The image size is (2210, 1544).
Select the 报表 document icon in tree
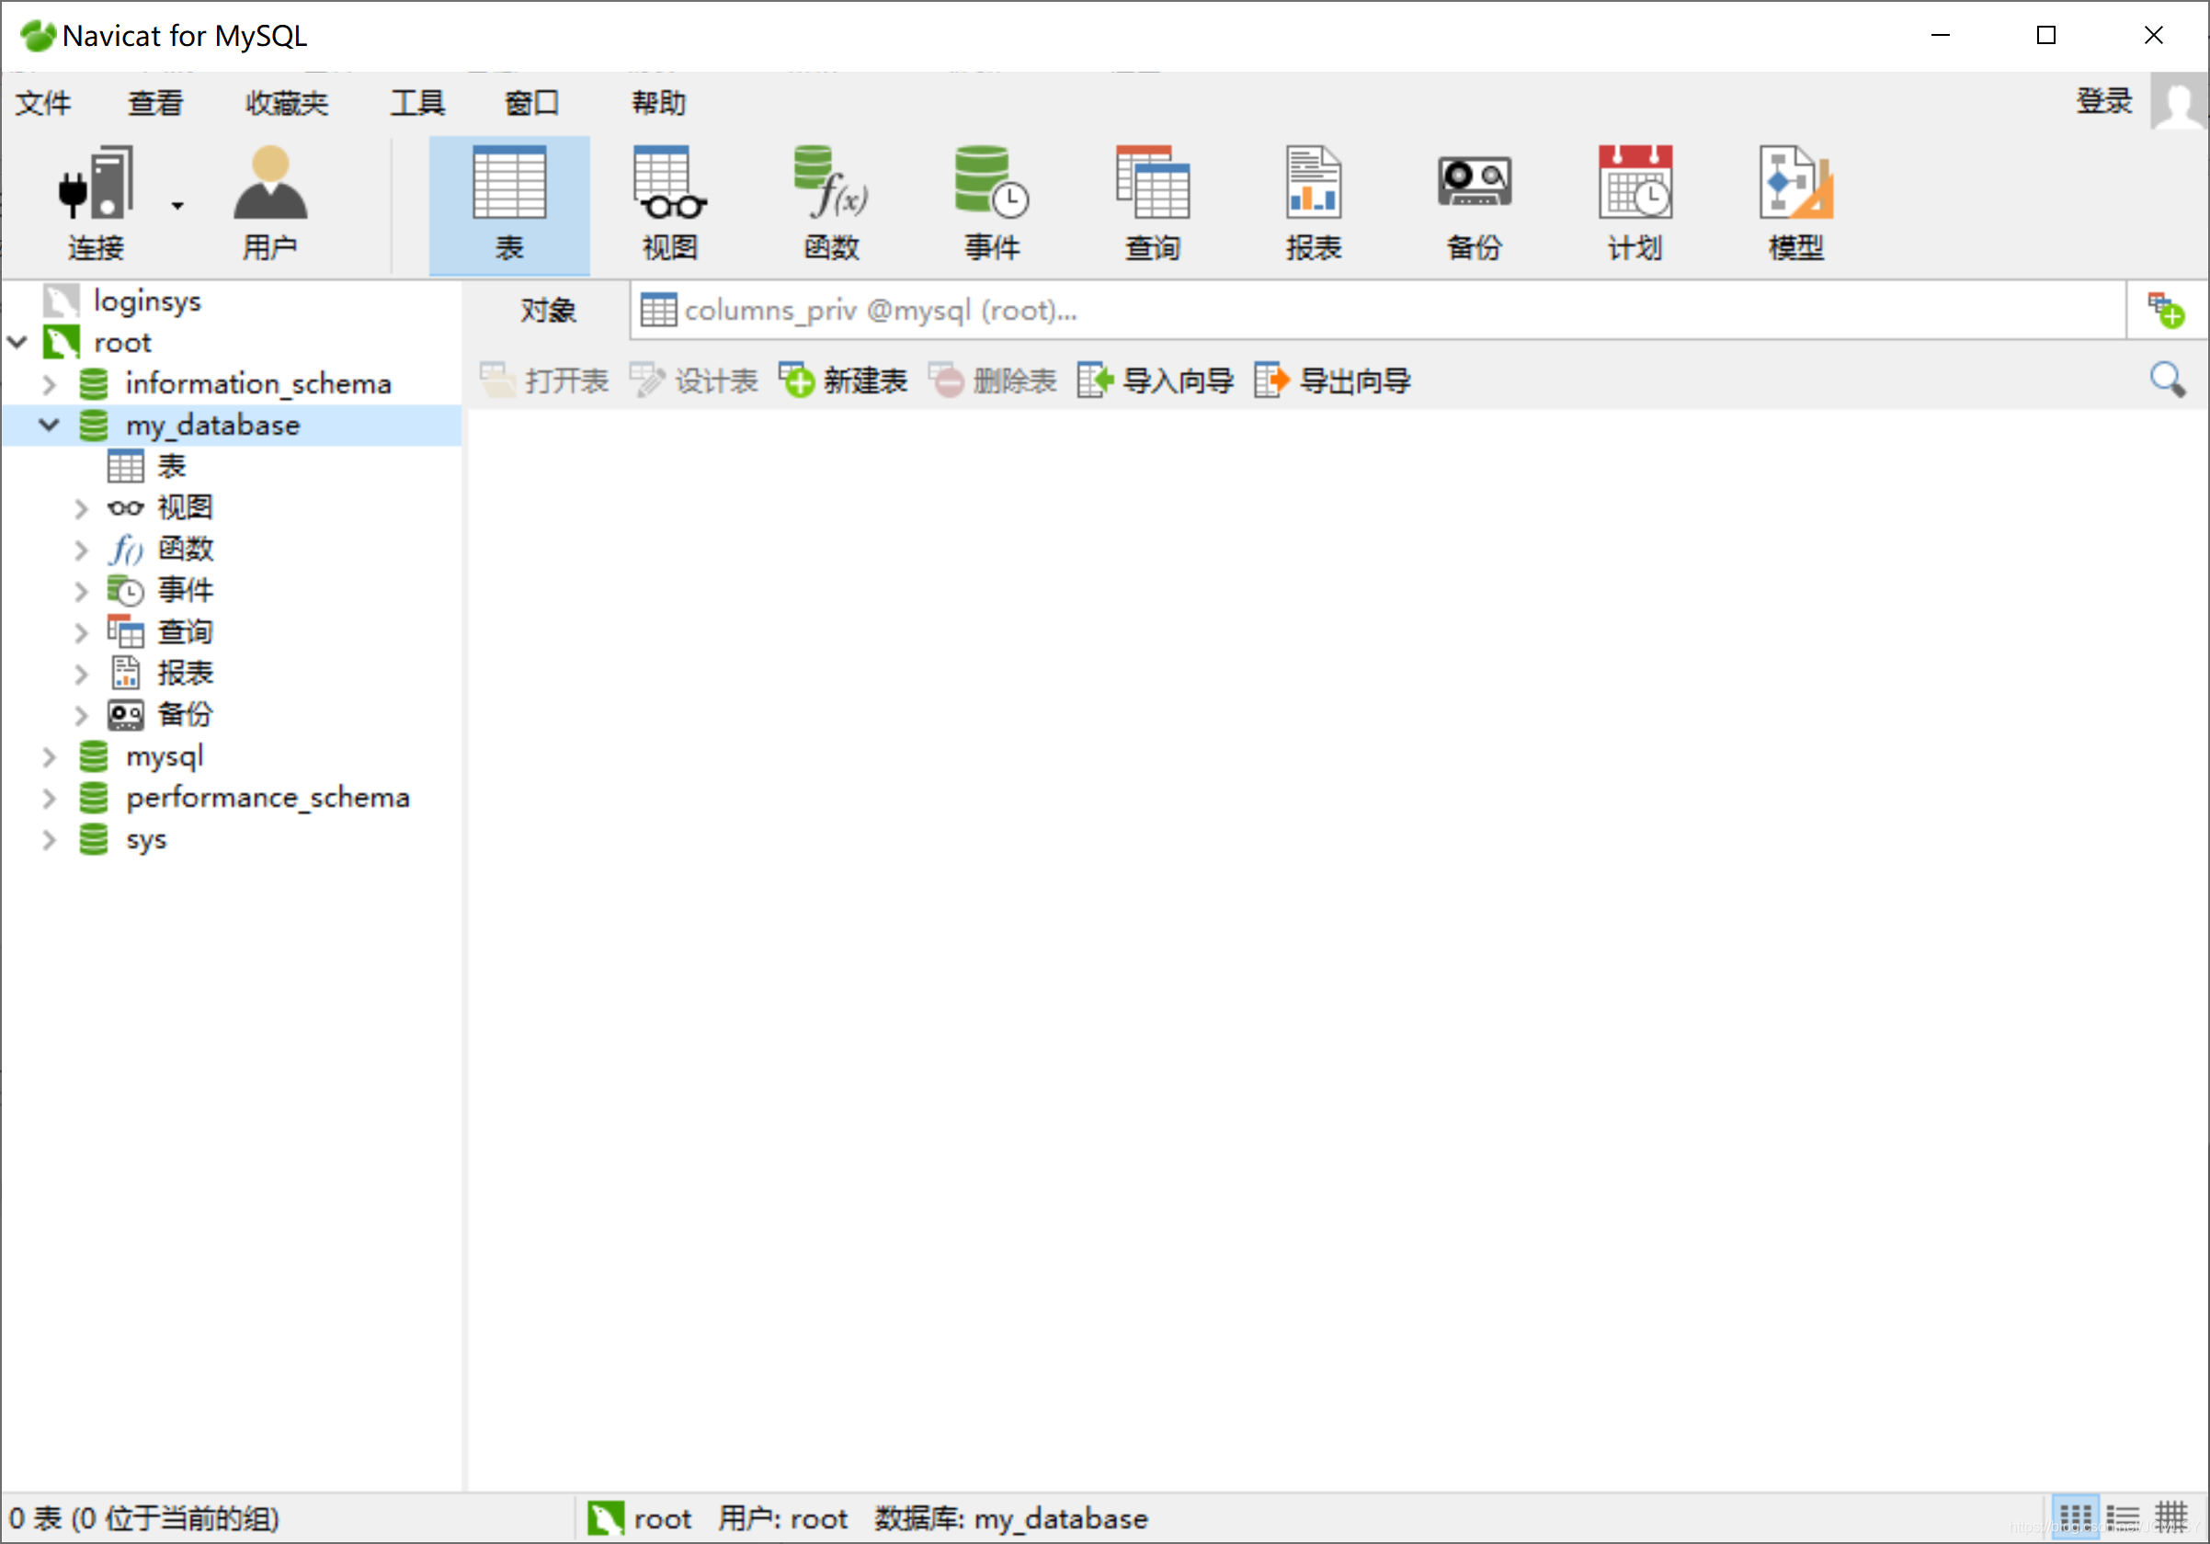coord(125,673)
